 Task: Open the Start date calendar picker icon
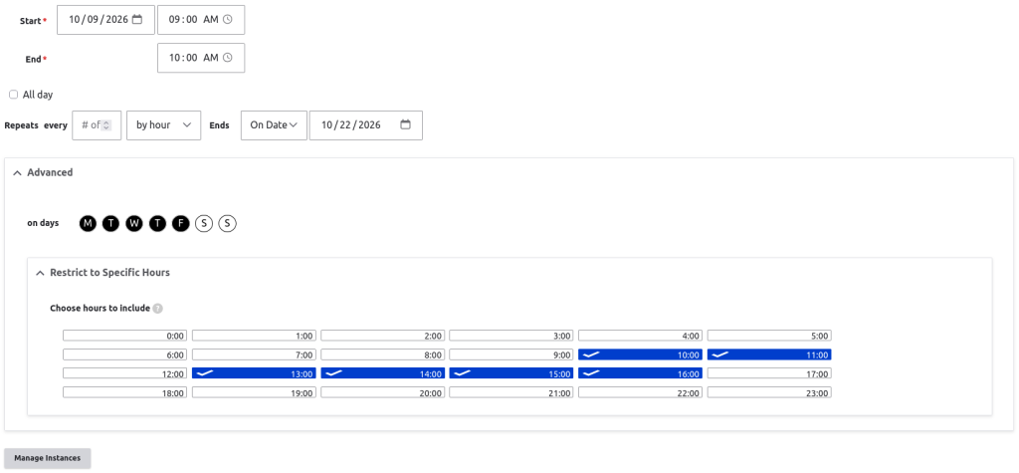[x=137, y=20]
